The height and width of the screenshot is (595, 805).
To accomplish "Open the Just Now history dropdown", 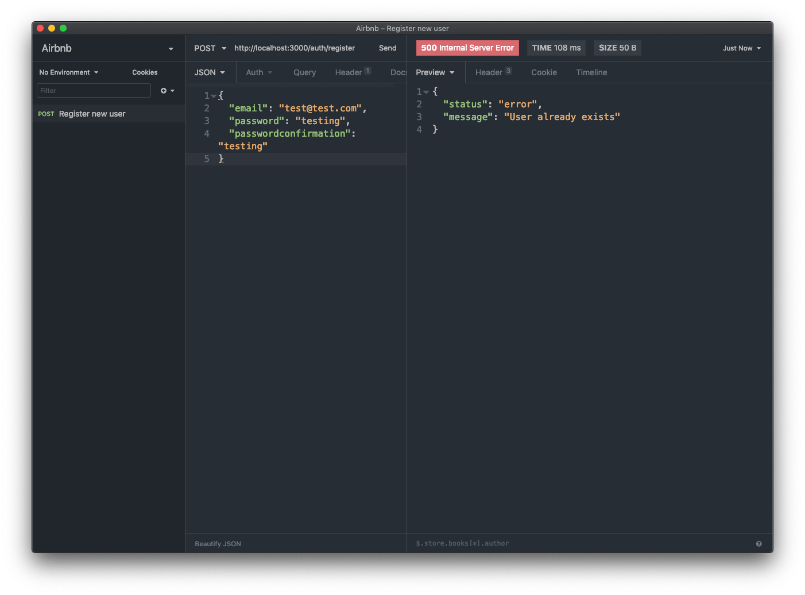I will click(x=742, y=48).
